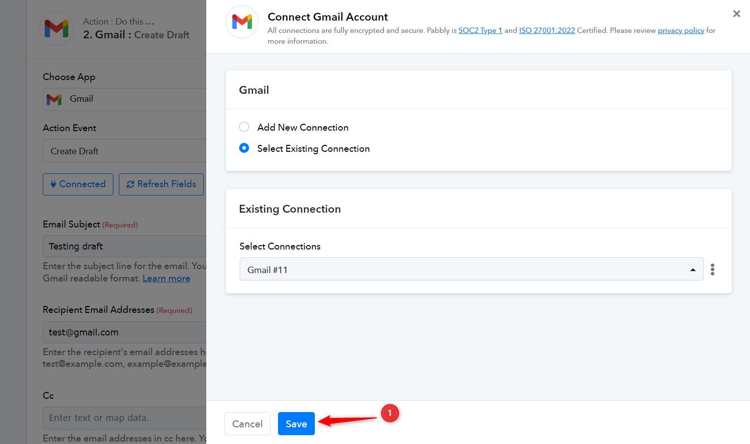Open the Choose App Gmail dropdown
This screenshot has height=444, width=750.
pos(125,99)
